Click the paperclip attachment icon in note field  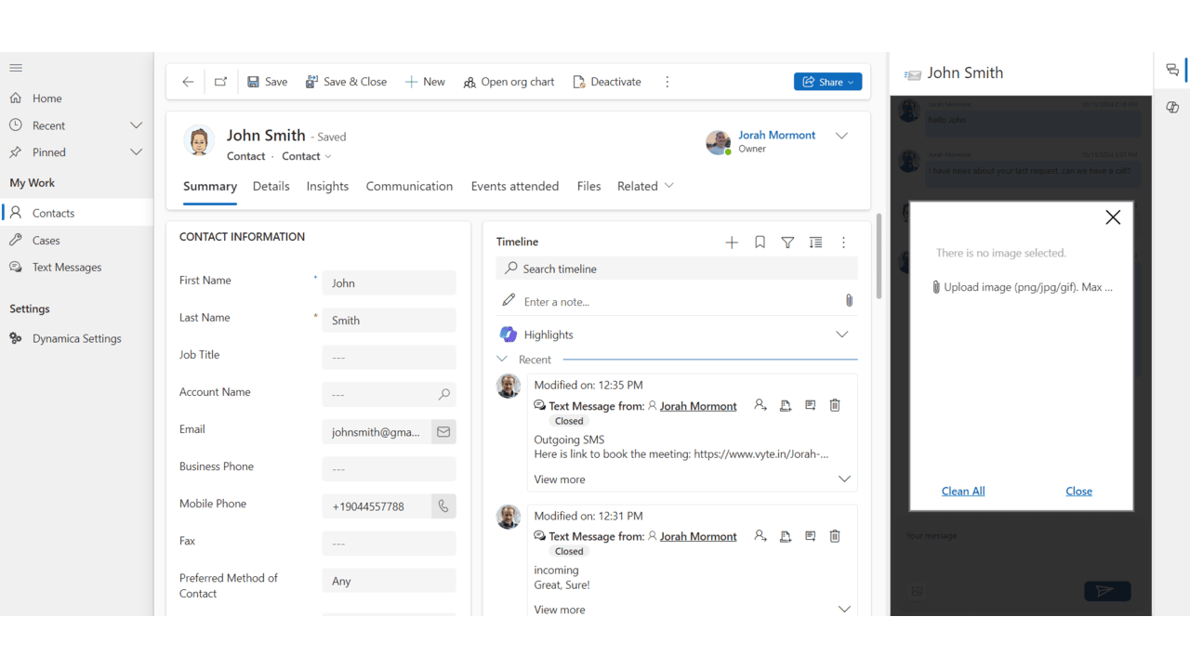pyautogui.click(x=849, y=301)
